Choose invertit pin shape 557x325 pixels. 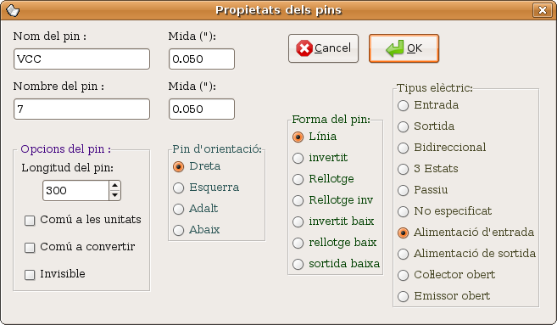(x=298, y=158)
